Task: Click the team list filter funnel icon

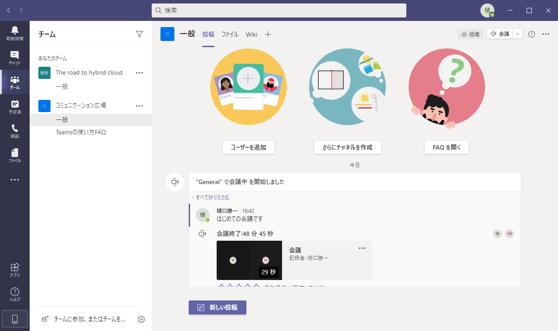Action: (139, 34)
